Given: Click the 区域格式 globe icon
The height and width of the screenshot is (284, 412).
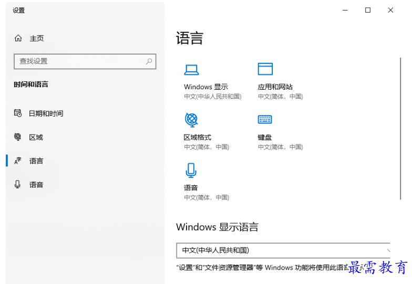Looking at the screenshot, I should 191,120.
